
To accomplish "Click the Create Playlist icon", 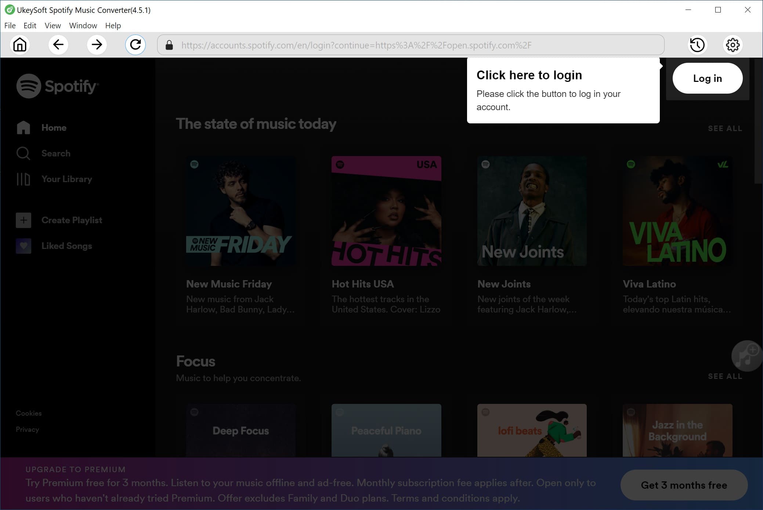I will coord(23,220).
